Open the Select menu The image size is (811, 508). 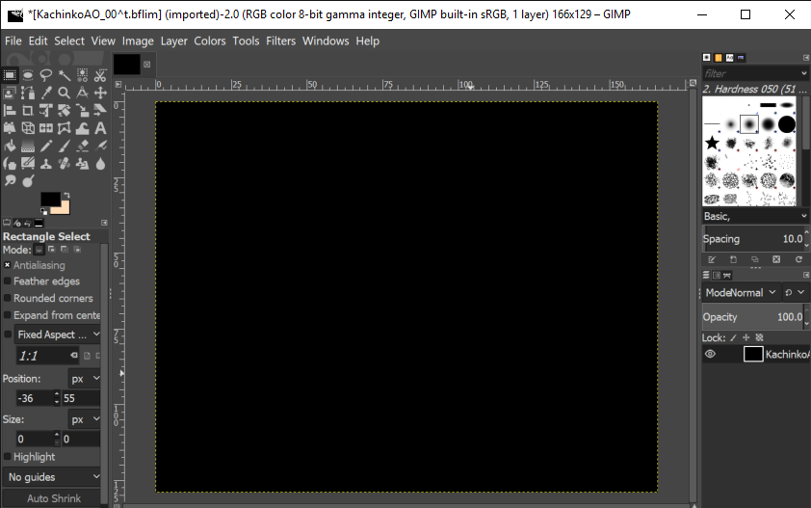pyautogui.click(x=69, y=40)
